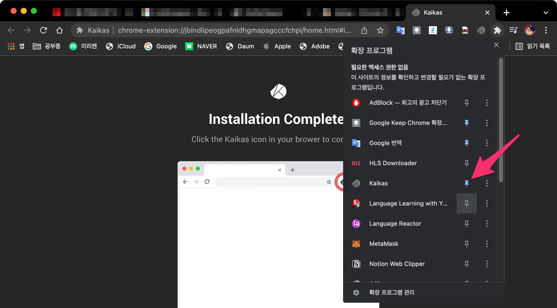Image resolution: width=557 pixels, height=308 pixels.
Task: Open more options for Google 번역
Action: coord(487,143)
